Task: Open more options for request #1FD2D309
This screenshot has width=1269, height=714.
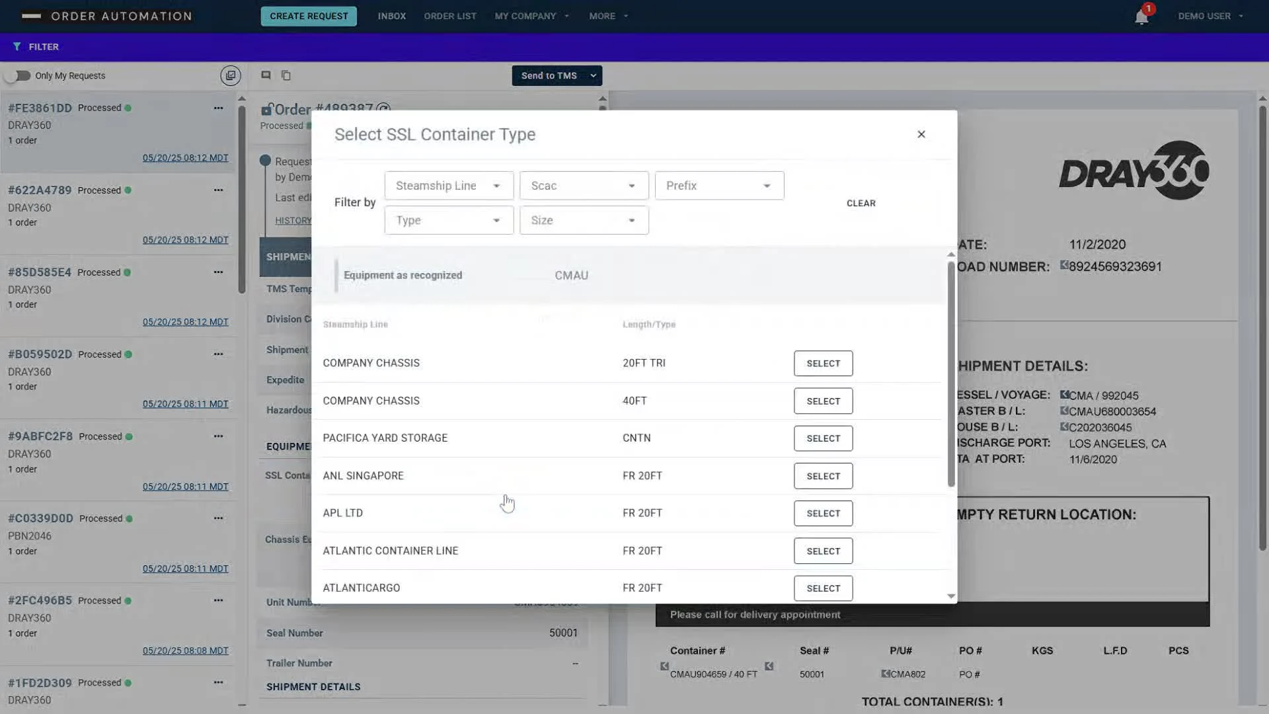Action: tap(218, 682)
